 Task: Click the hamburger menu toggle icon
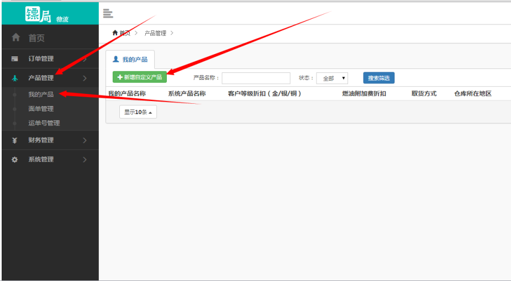coord(108,14)
